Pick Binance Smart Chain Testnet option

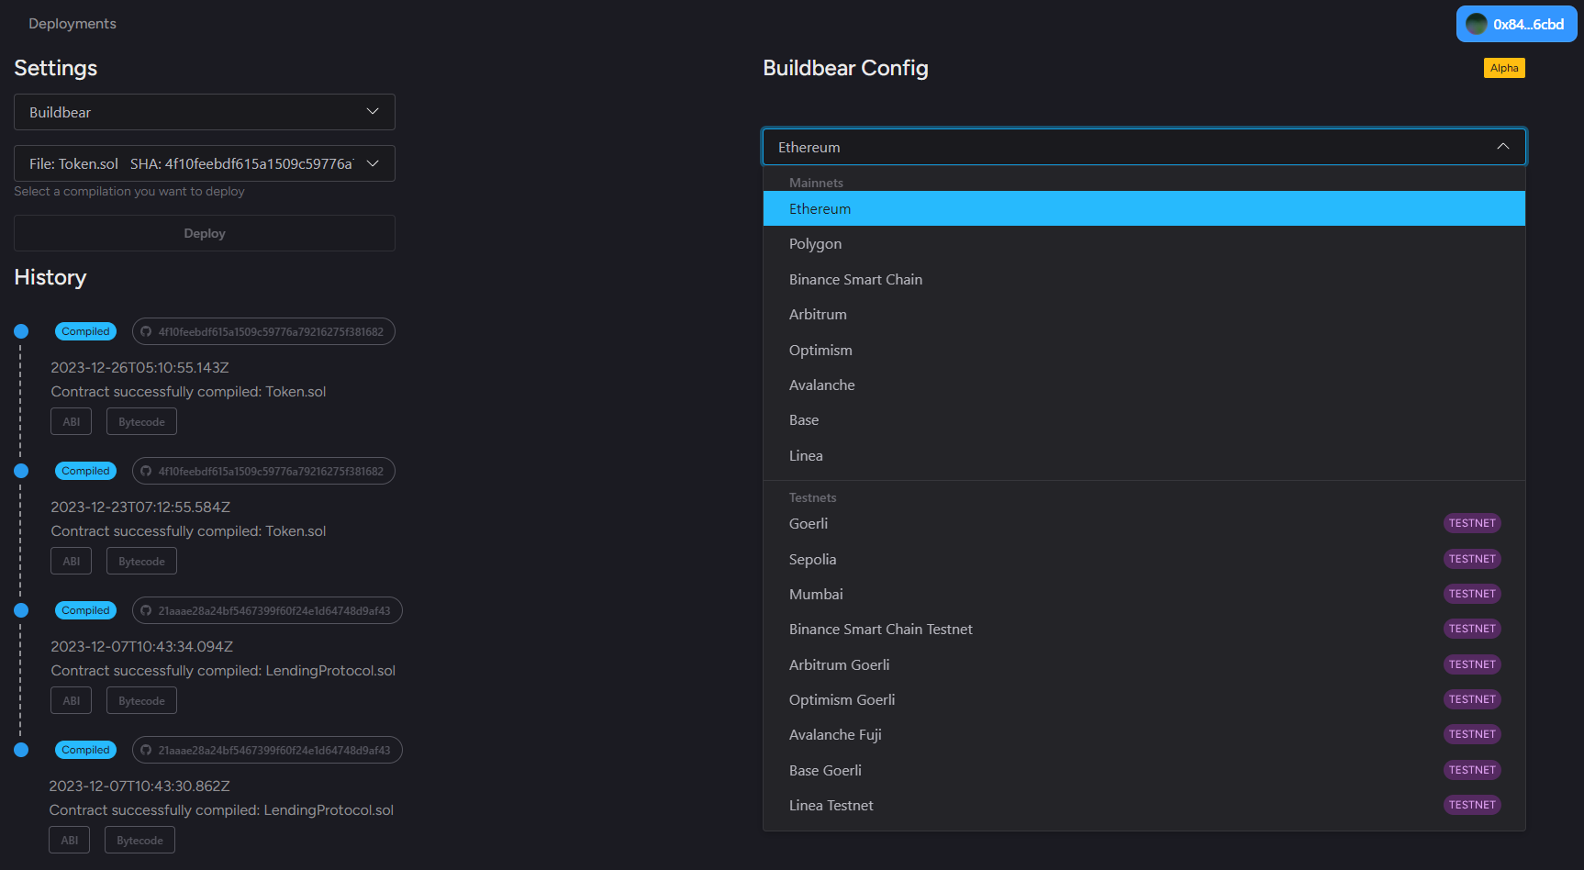coord(1144,629)
